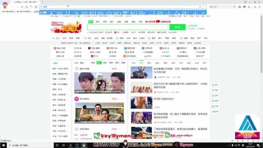Image resolution: width=263 pixels, height=148 pixels.
Task: Open the 萨克斯 的超欢跑法 news headline
Action: point(164,99)
